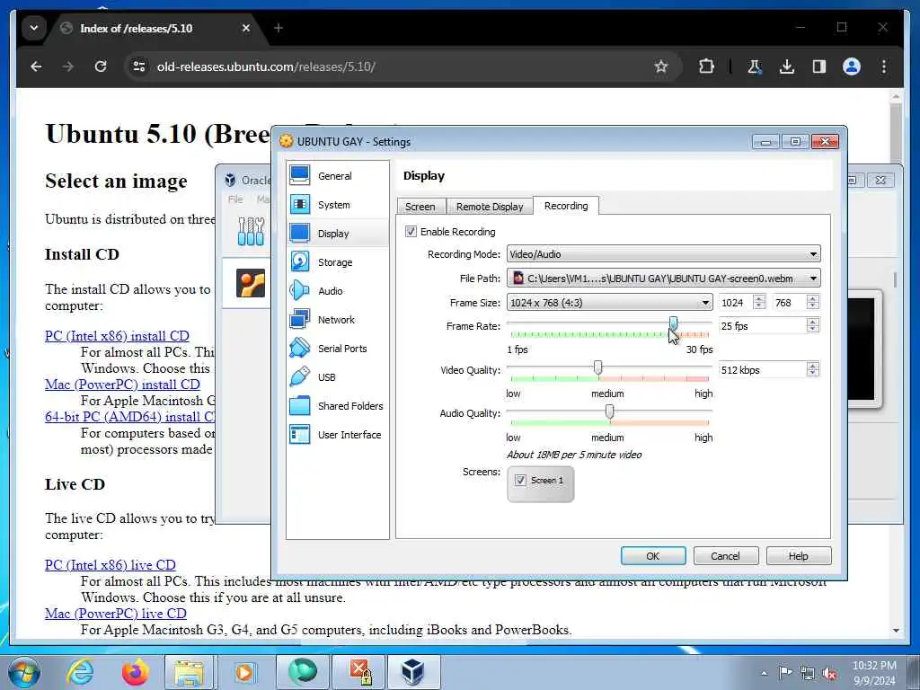Select the Index of /releases/5.10 browser tab

tap(156, 28)
